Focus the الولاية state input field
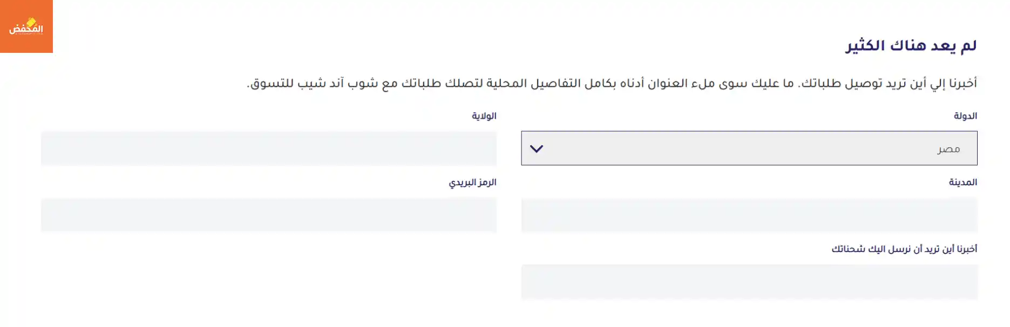This screenshot has height=327, width=1010. (268, 148)
